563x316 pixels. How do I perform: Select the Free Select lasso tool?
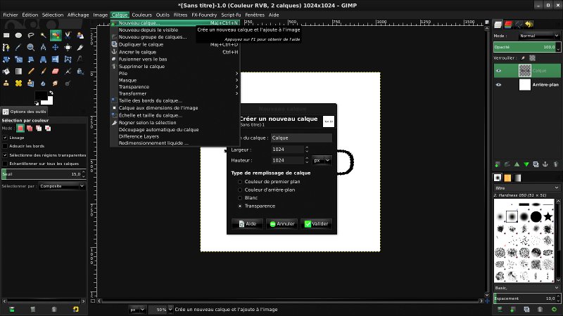[31, 35]
